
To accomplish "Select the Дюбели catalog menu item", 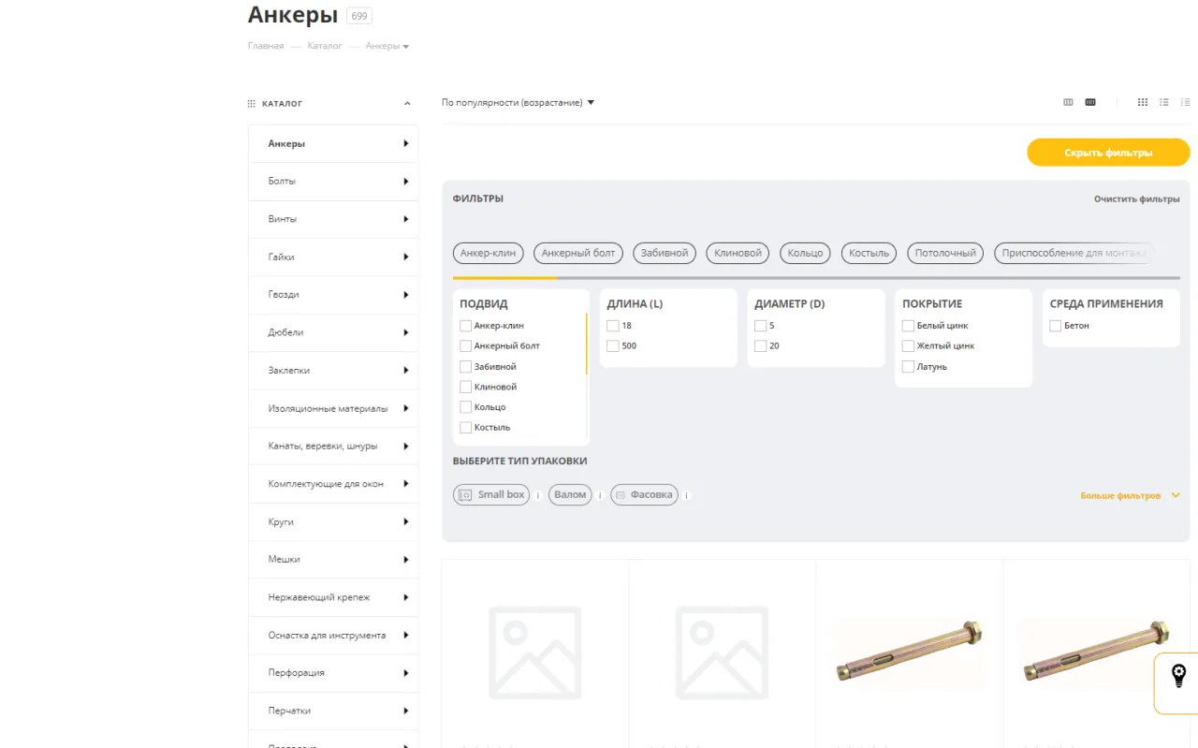I will click(x=285, y=332).
